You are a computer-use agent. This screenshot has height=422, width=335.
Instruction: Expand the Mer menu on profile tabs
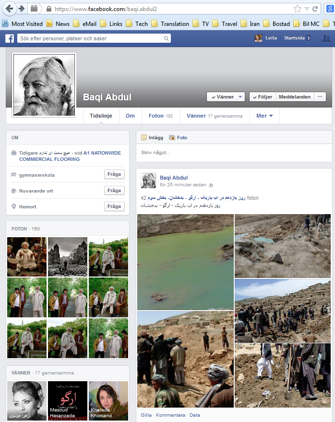(264, 116)
